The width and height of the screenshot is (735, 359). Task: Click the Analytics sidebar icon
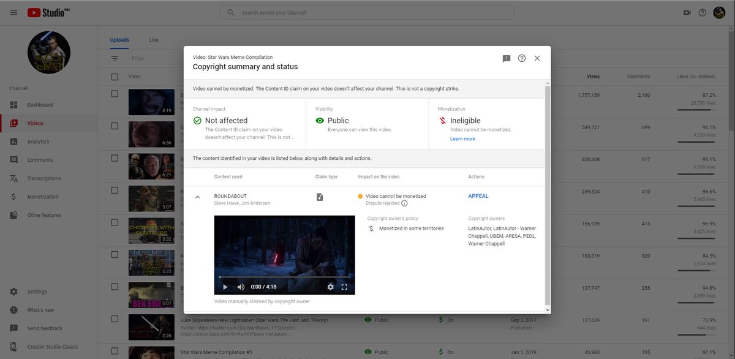pyautogui.click(x=13, y=142)
